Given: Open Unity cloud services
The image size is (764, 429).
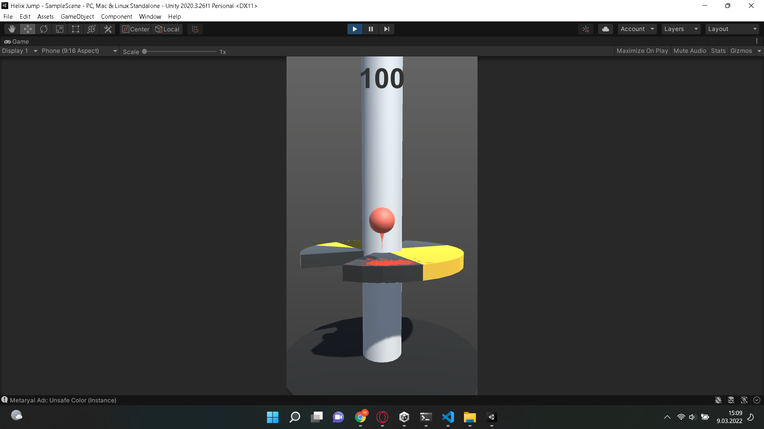Looking at the screenshot, I should coord(605,29).
